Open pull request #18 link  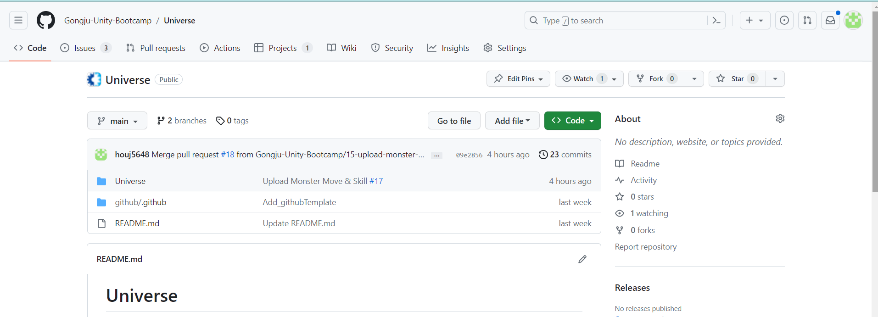point(228,155)
